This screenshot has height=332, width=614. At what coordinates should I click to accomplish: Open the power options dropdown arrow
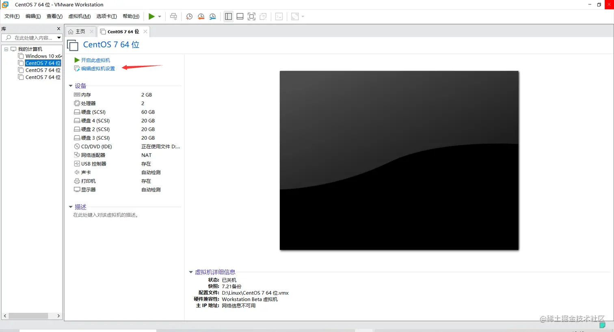(160, 17)
